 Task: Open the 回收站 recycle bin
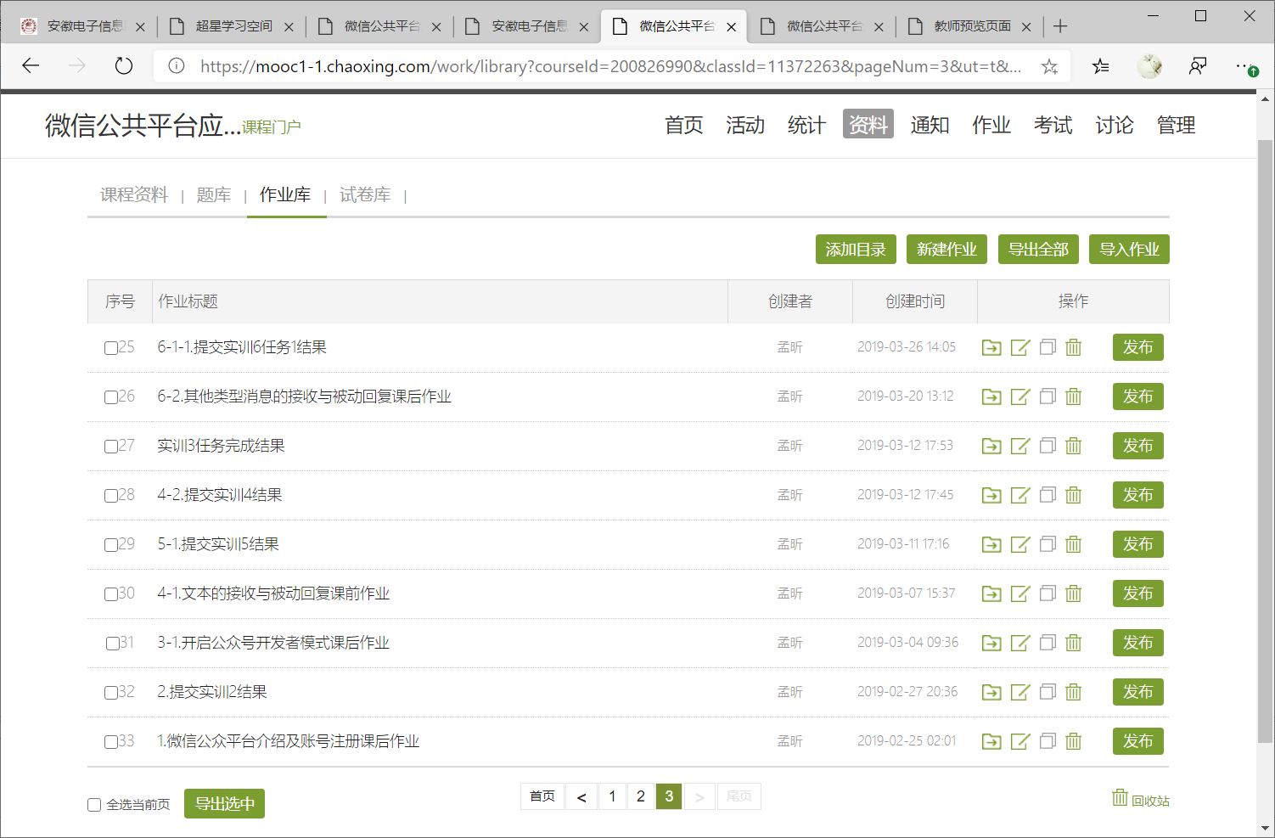coord(1141,800)
